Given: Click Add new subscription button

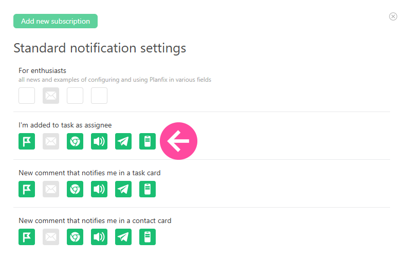Looking at the screenshot, I should pos(56,21).
